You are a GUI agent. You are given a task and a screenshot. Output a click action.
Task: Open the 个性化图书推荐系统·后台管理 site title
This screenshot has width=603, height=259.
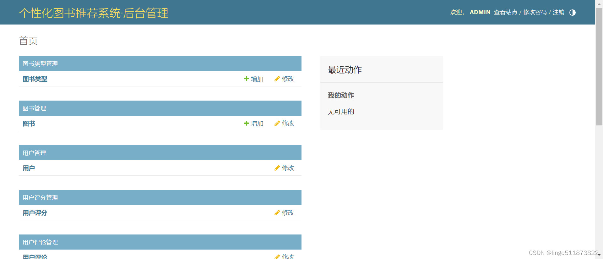point(94,13)
